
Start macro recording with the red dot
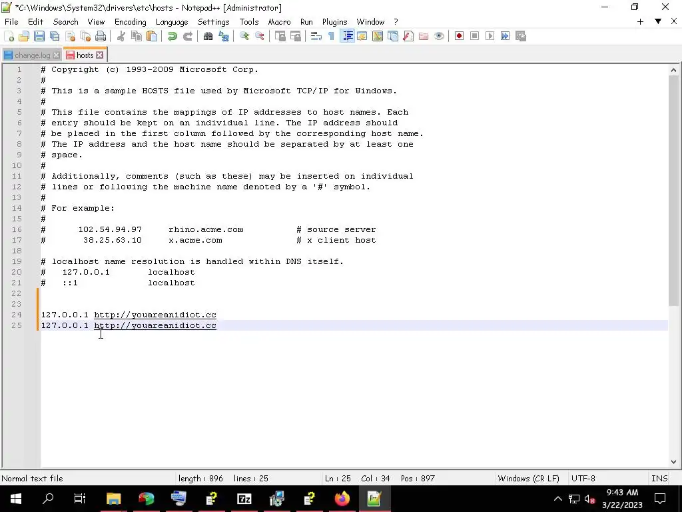459,36
